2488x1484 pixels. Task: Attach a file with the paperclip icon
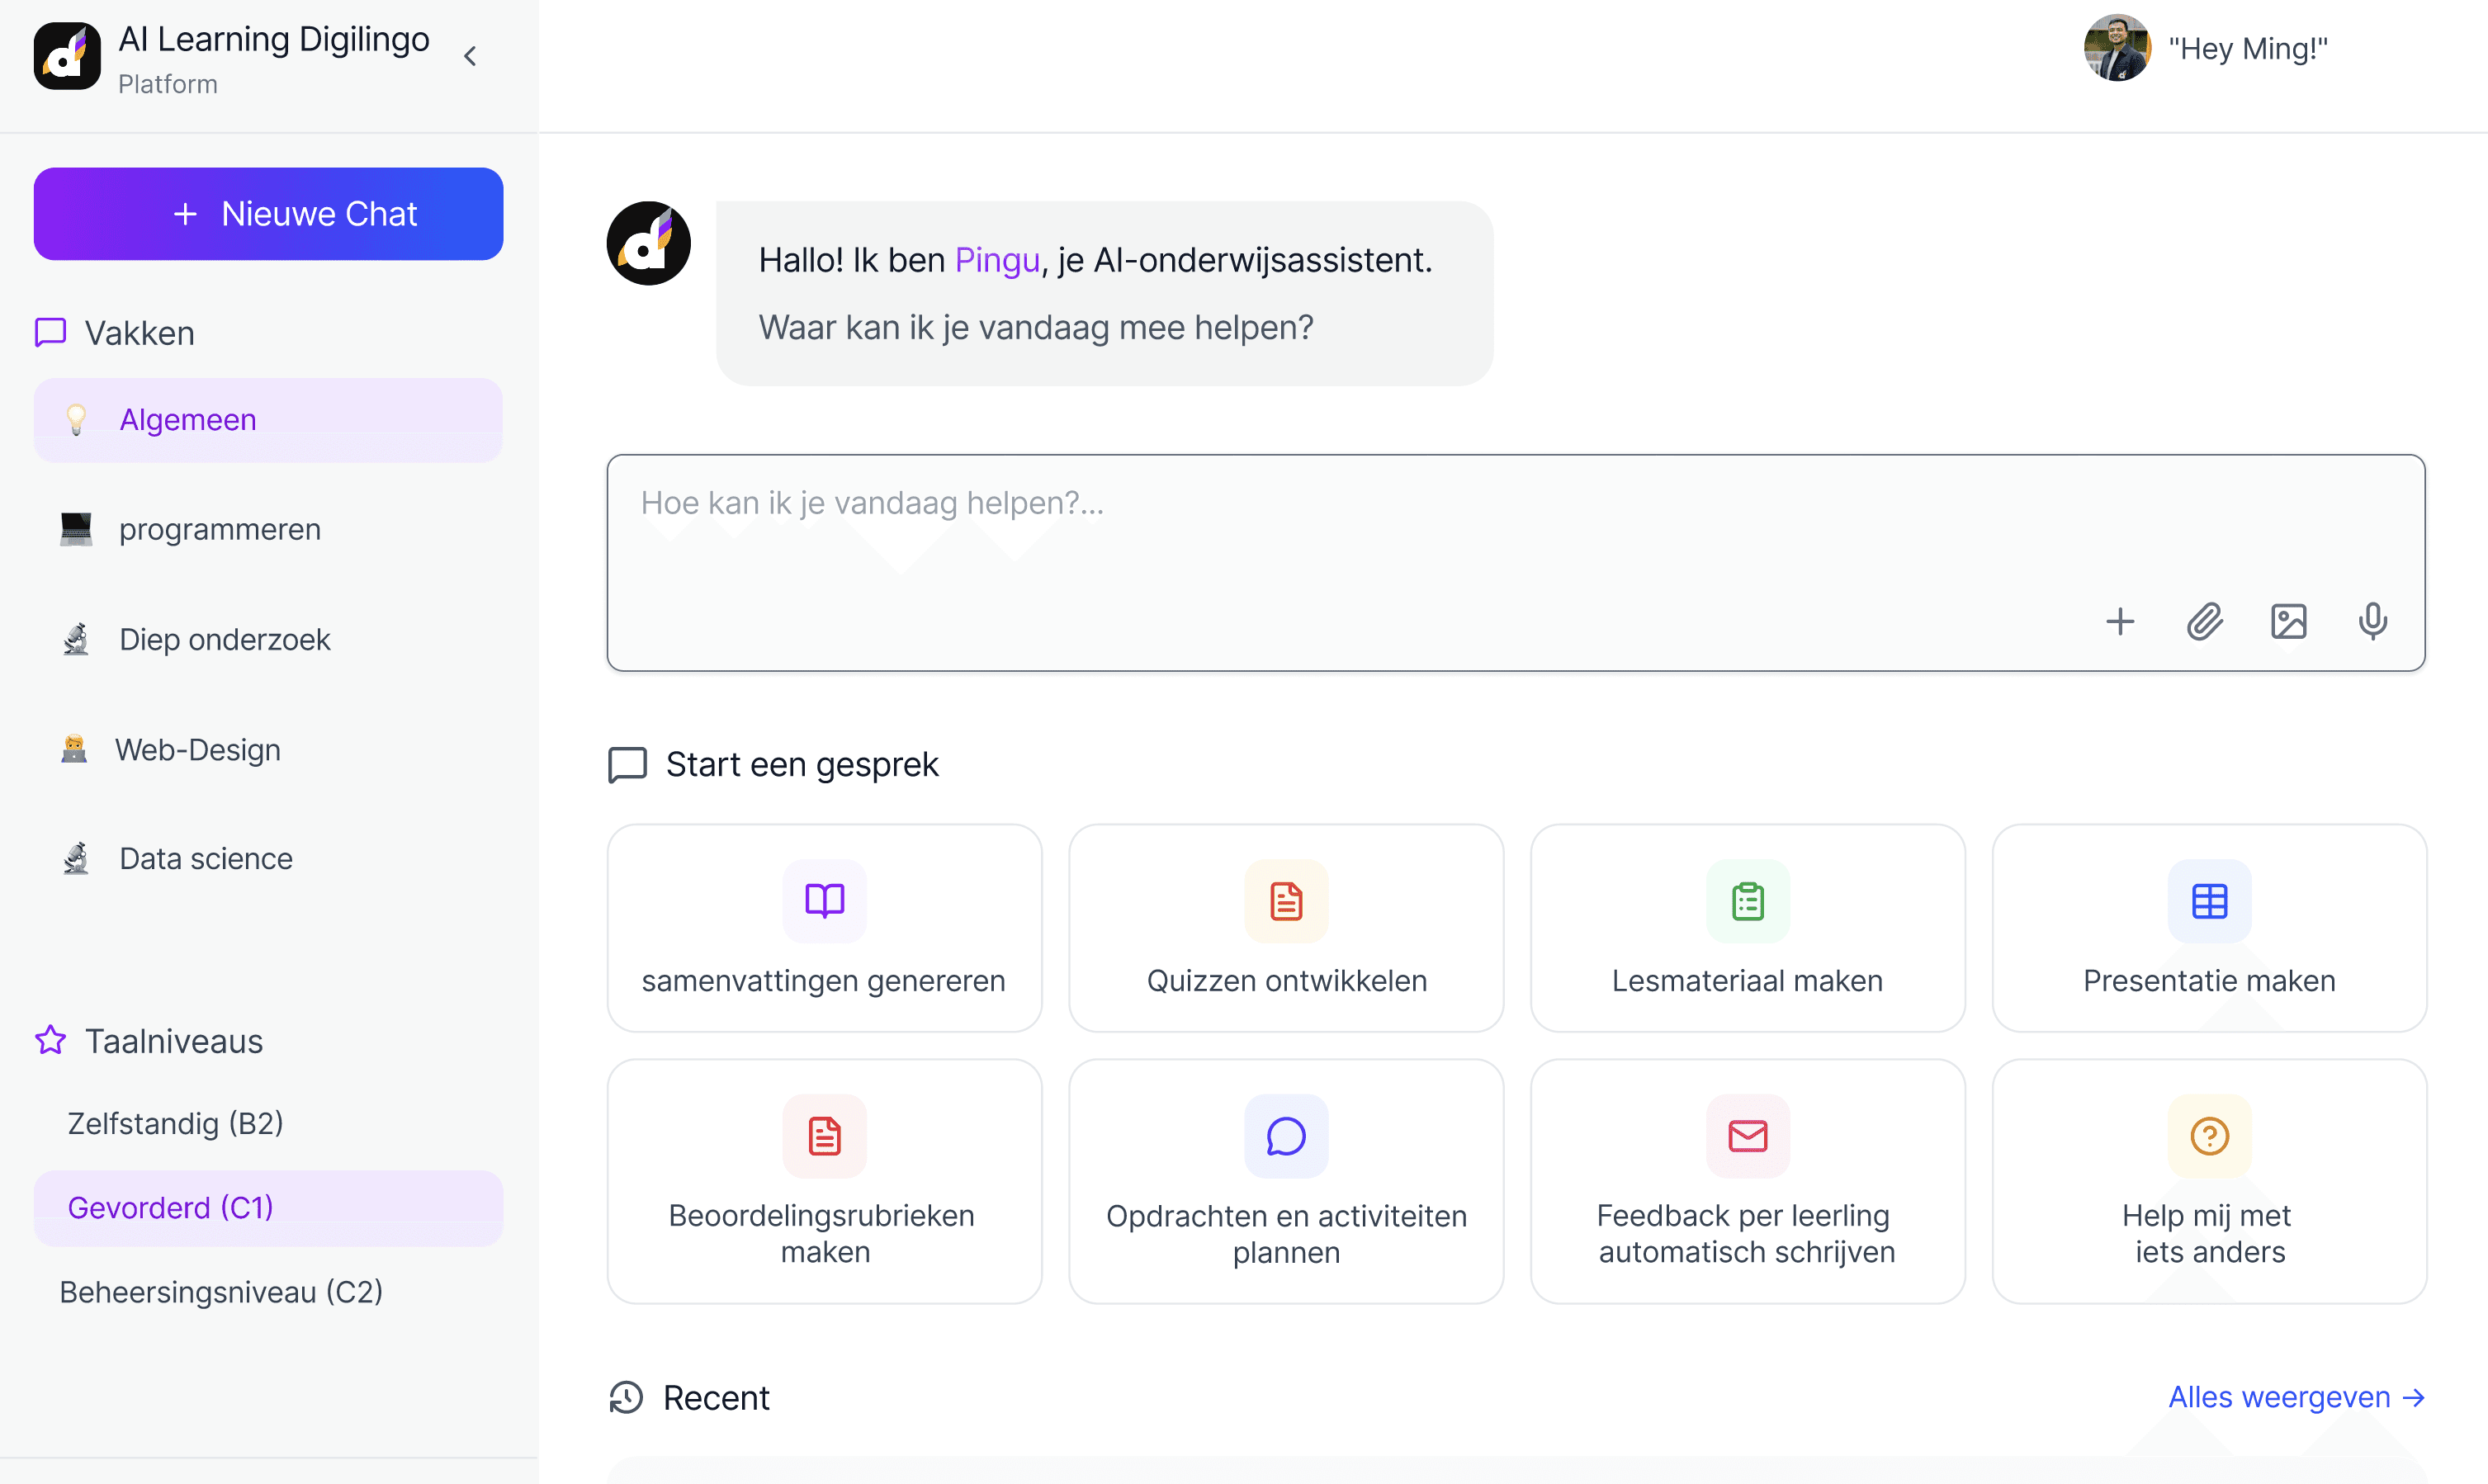[x=2205, y=621]
